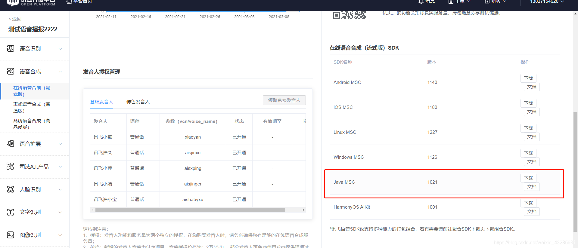Screen dimensions: 578x248
Task: Open the account 13827154620 dropdown
Action: pos(547,2)
